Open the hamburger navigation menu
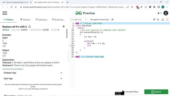This screenshot has height=96, width=170. pos(5,13)
